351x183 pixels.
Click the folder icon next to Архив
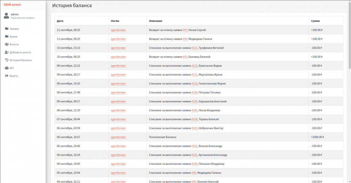pos(7,36)
